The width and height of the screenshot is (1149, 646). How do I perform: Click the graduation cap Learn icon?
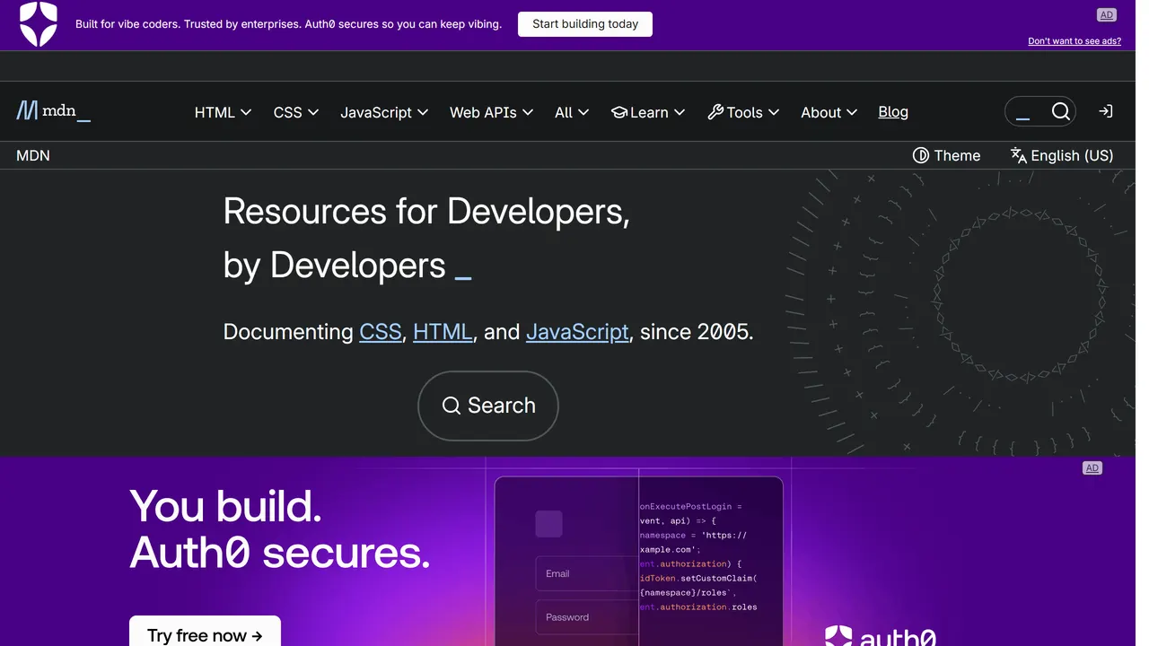618,112
